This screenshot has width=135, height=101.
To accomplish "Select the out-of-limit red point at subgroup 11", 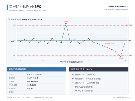I will tap(66, 24).
